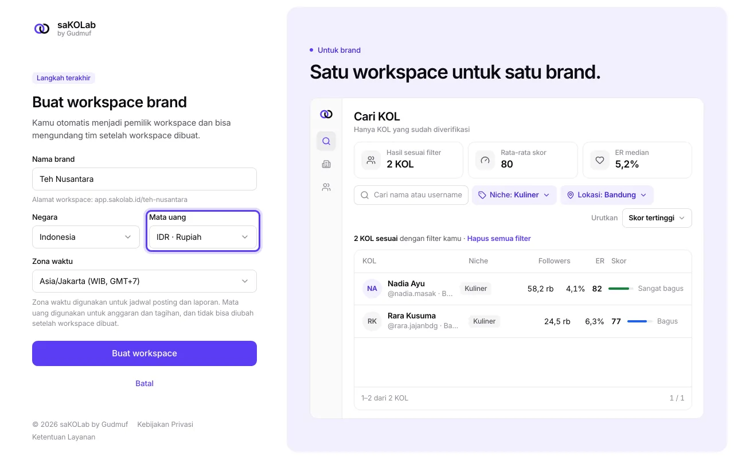734x459 pixels.
Task: Click Hapus semua filter link
Action: [x=499, y=239]
